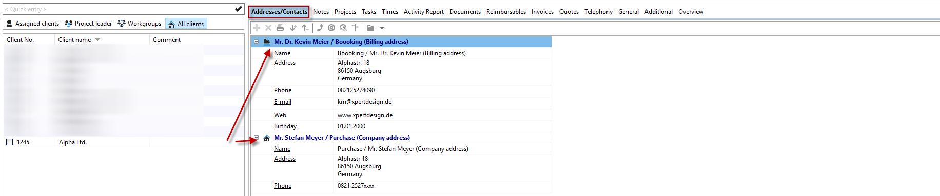
Task: Click the house icon of Stefan Meyer
Action: click(267, 138)
